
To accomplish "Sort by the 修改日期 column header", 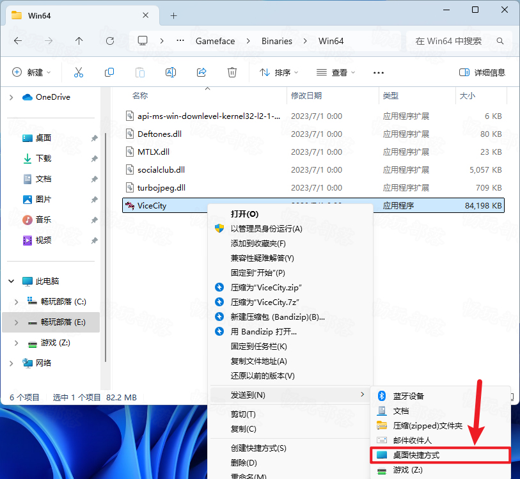I will click(x=306, y=96).
